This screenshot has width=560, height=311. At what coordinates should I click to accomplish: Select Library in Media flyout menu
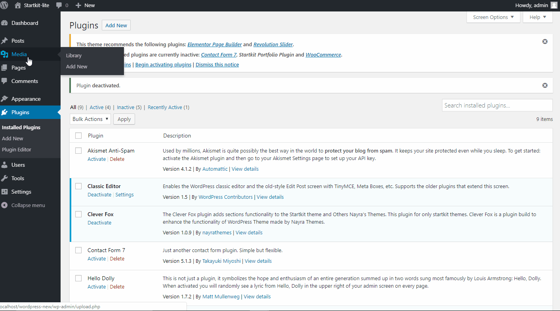(x=74, y=55)
